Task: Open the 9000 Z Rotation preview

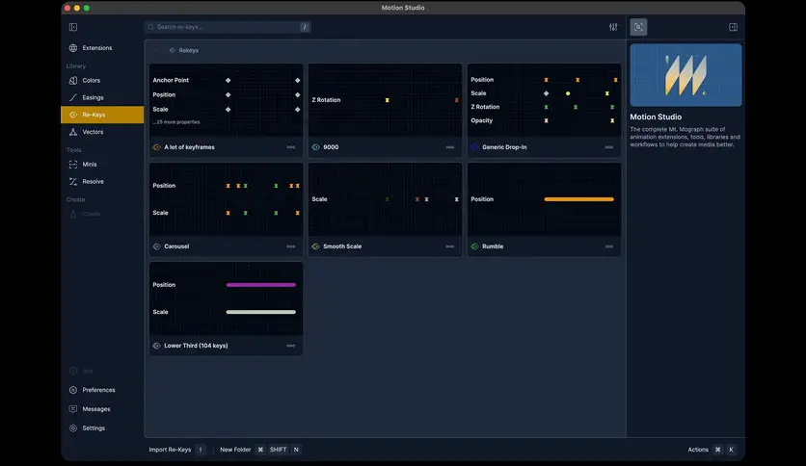Action: (x=385, y=100)
